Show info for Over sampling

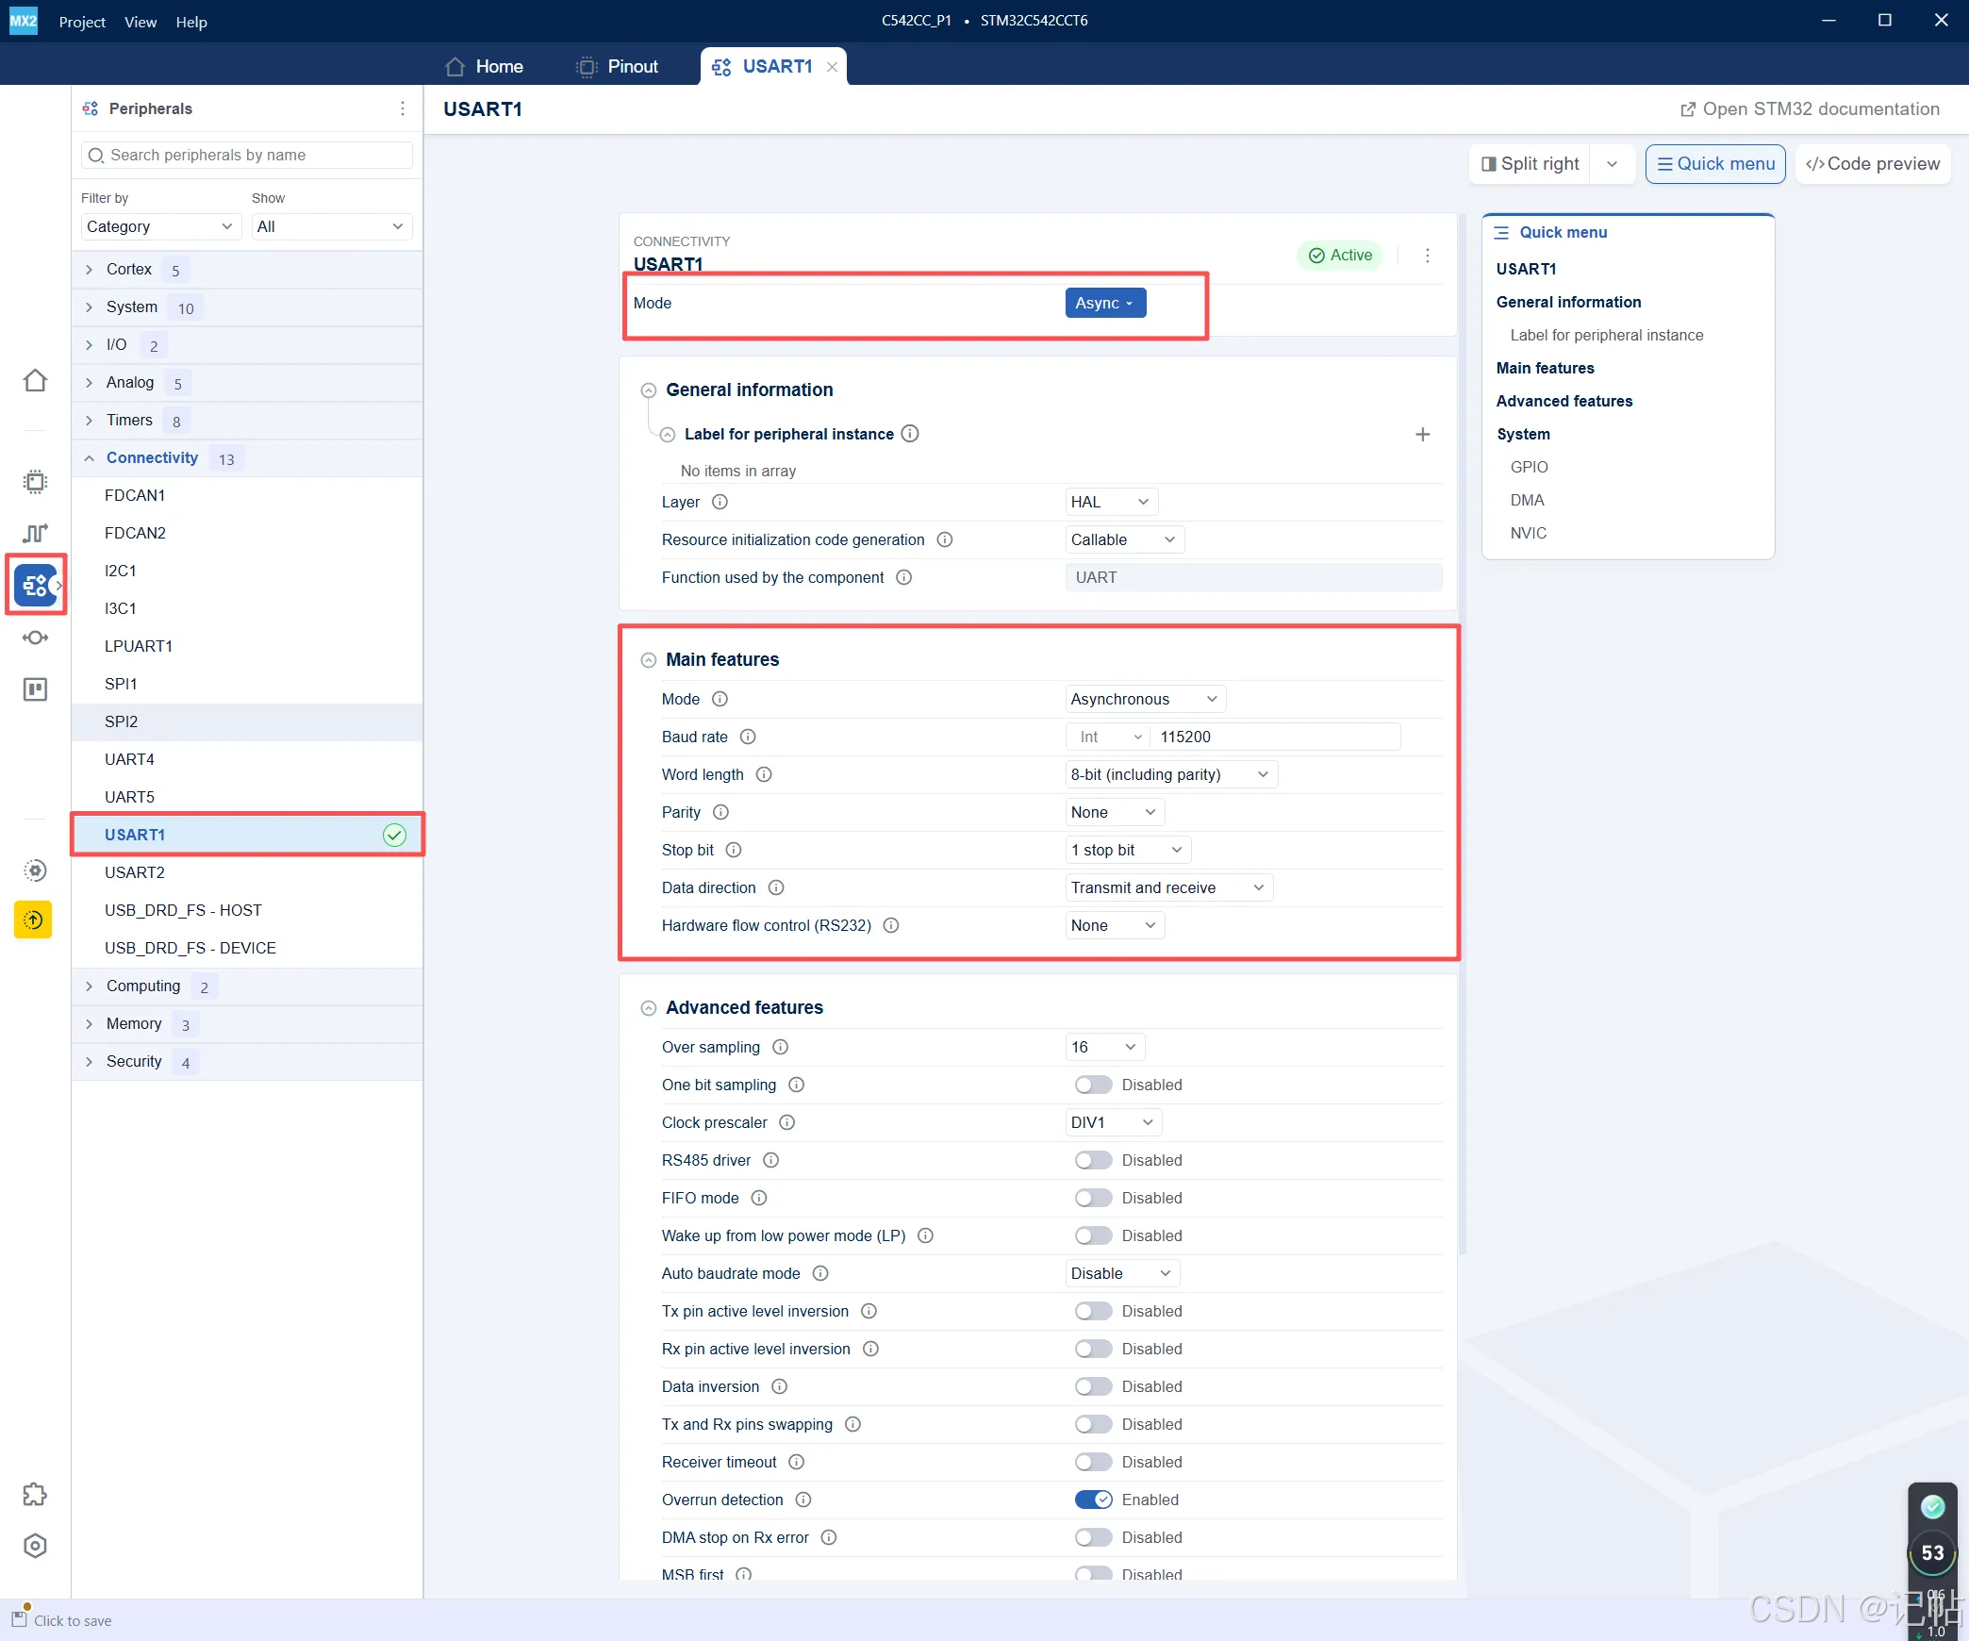pyautogui.click(x=780, y=1047)
